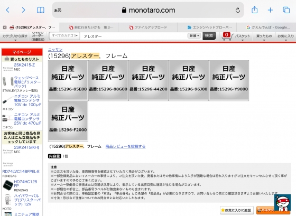Open ニチコン 10V dc 100μF capacitor link
The width and height of the screenshot is (296, 216).
tap(27, 100)
